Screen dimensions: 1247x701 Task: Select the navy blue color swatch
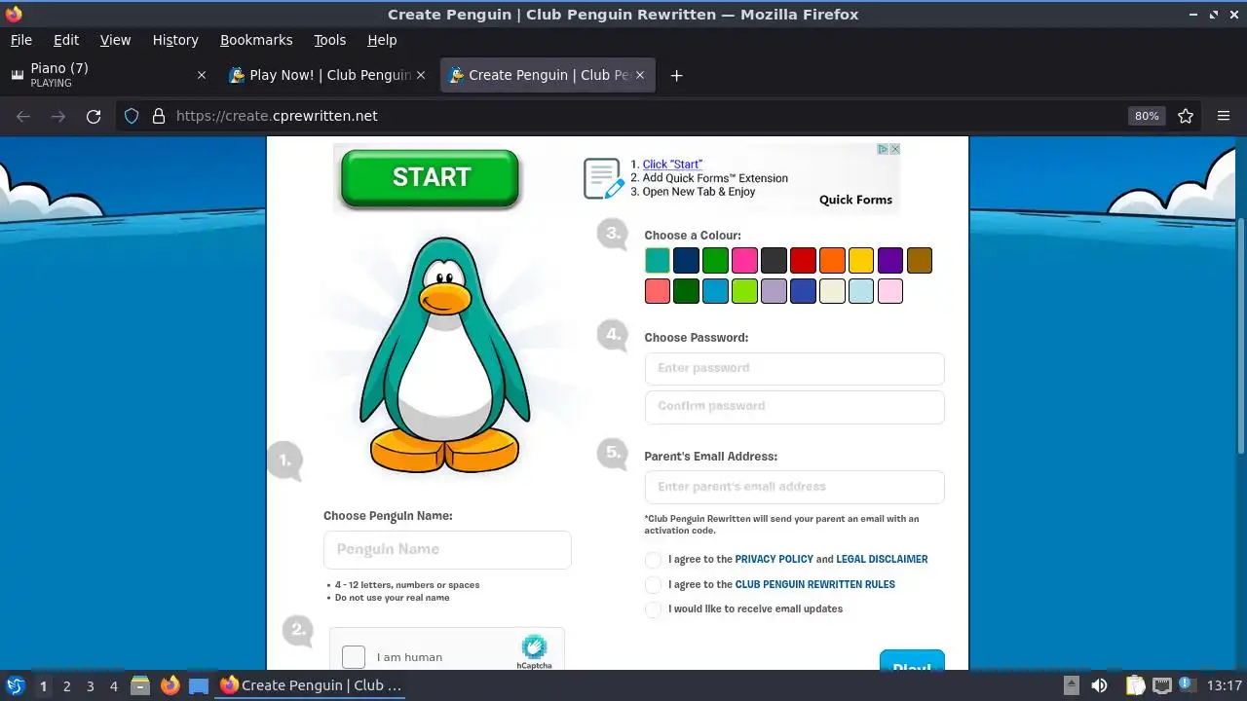tap(687, 261)
